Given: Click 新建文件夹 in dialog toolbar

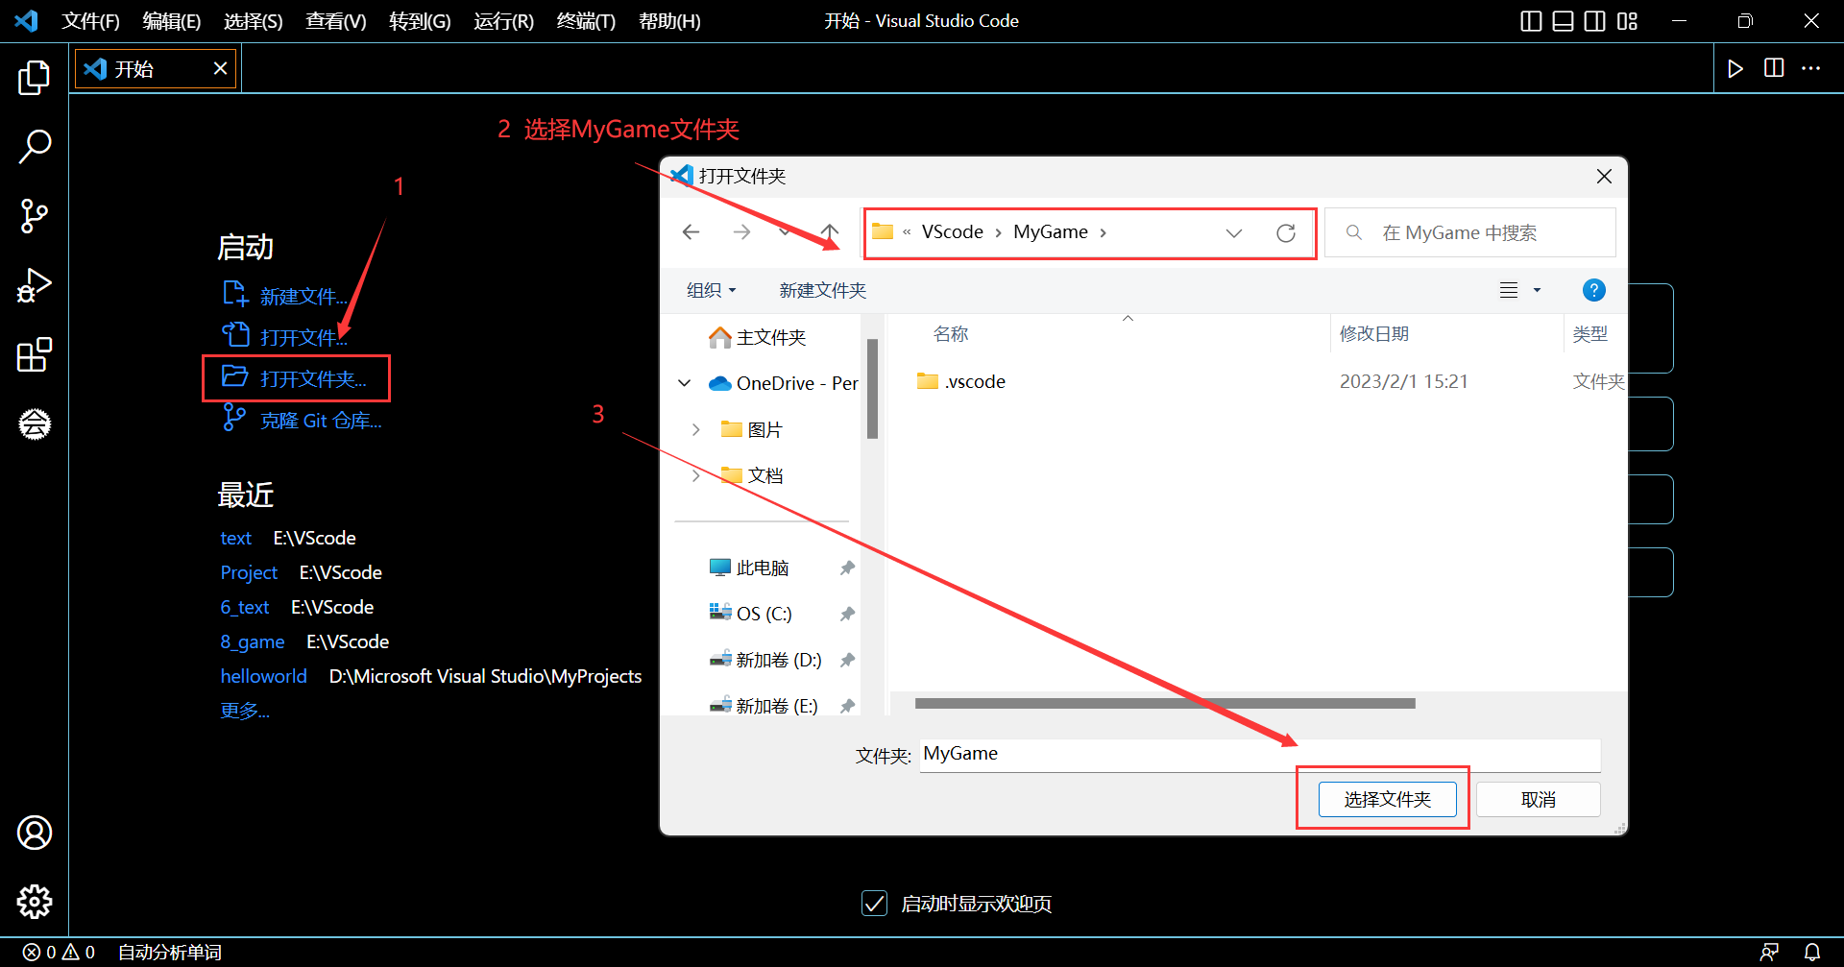Looking at the screenshot, I should [x=822, y=290].
